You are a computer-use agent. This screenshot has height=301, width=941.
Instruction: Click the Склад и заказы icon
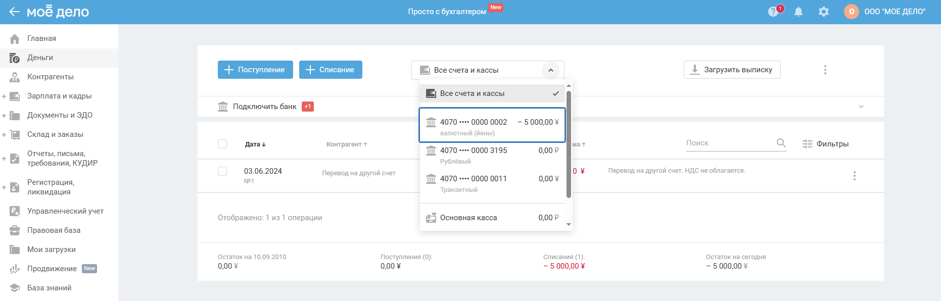point(15,135)
